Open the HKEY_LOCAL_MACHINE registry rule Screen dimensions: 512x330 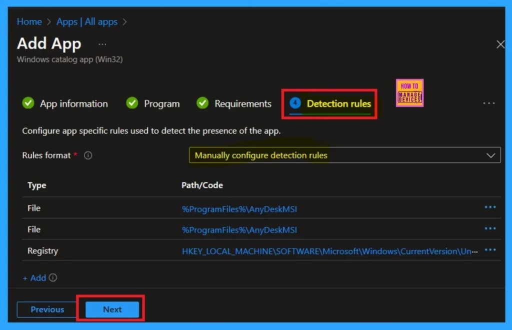330,251
